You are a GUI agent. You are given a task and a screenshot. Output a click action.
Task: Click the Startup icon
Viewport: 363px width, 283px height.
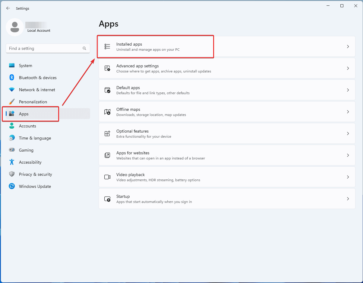click(x=107, y=199)
